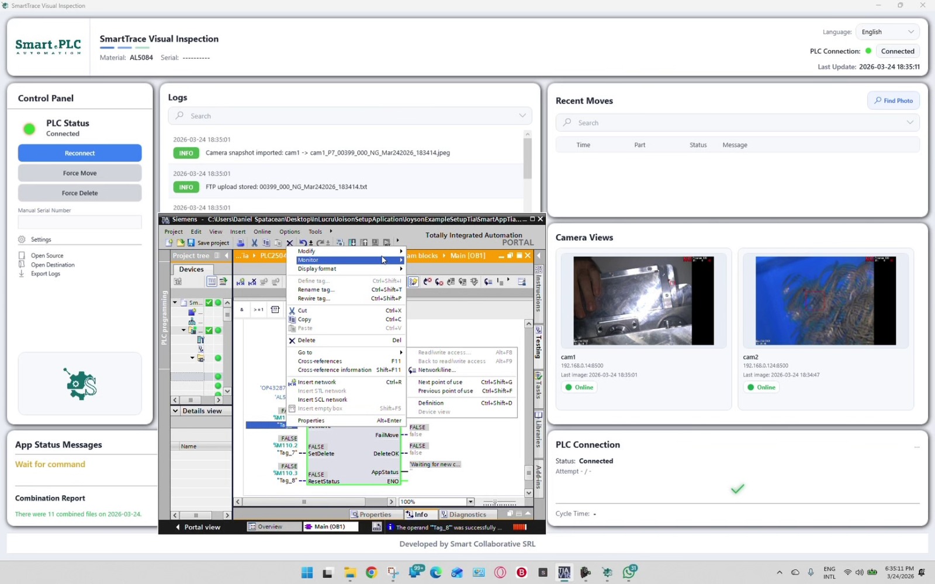Open the cam1 camera thumbnail

pos(643,301)
